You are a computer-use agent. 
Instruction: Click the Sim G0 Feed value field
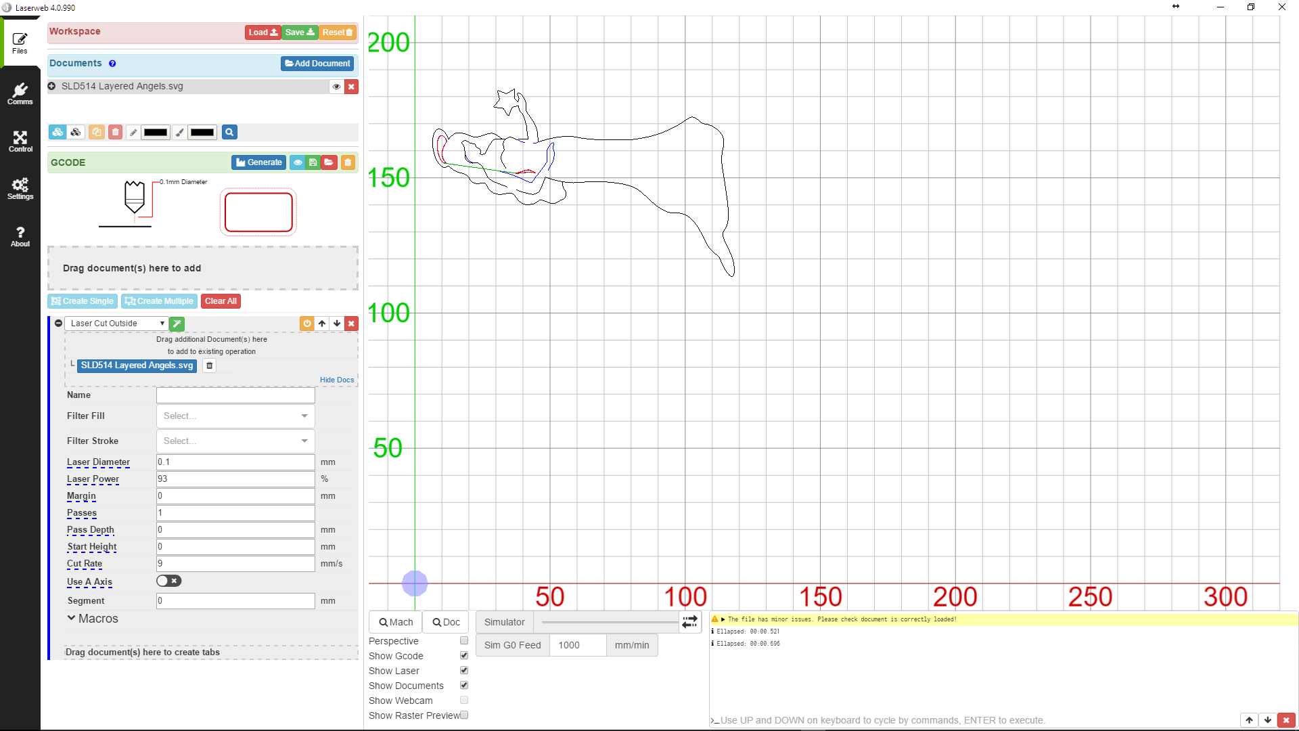point(578,645)
